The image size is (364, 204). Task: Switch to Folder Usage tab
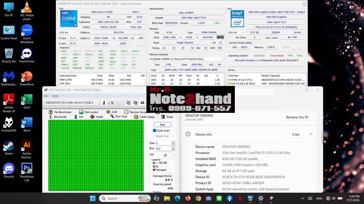tap(144, 117)
